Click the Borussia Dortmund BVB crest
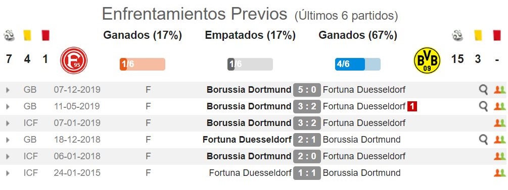The image size is (508, 190). pyautogui.click(x=427, y=60)
